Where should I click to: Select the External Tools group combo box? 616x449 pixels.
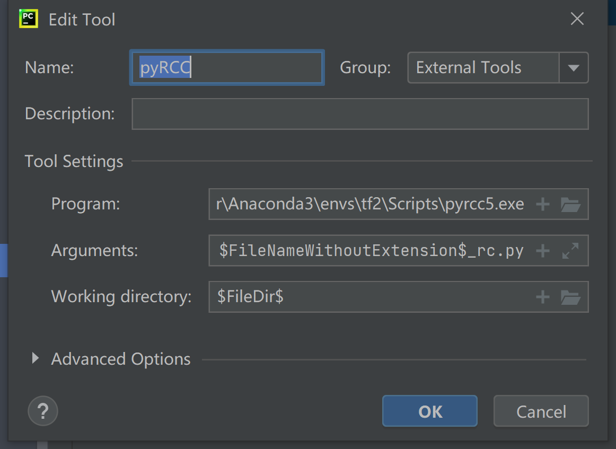[x=482, y=68]
